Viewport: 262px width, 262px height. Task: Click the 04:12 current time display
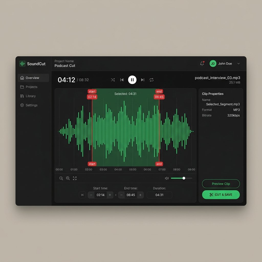pos(67,80)
